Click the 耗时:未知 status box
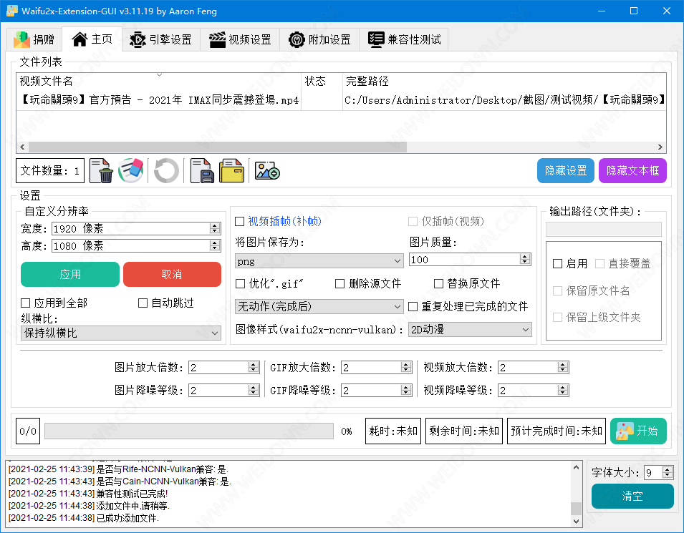The width and height of the screenshot is (684, 533). point(393,431)
